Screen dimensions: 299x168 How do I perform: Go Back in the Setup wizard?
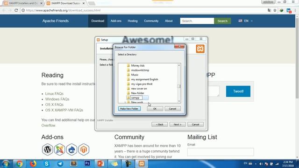click(160, 125)
